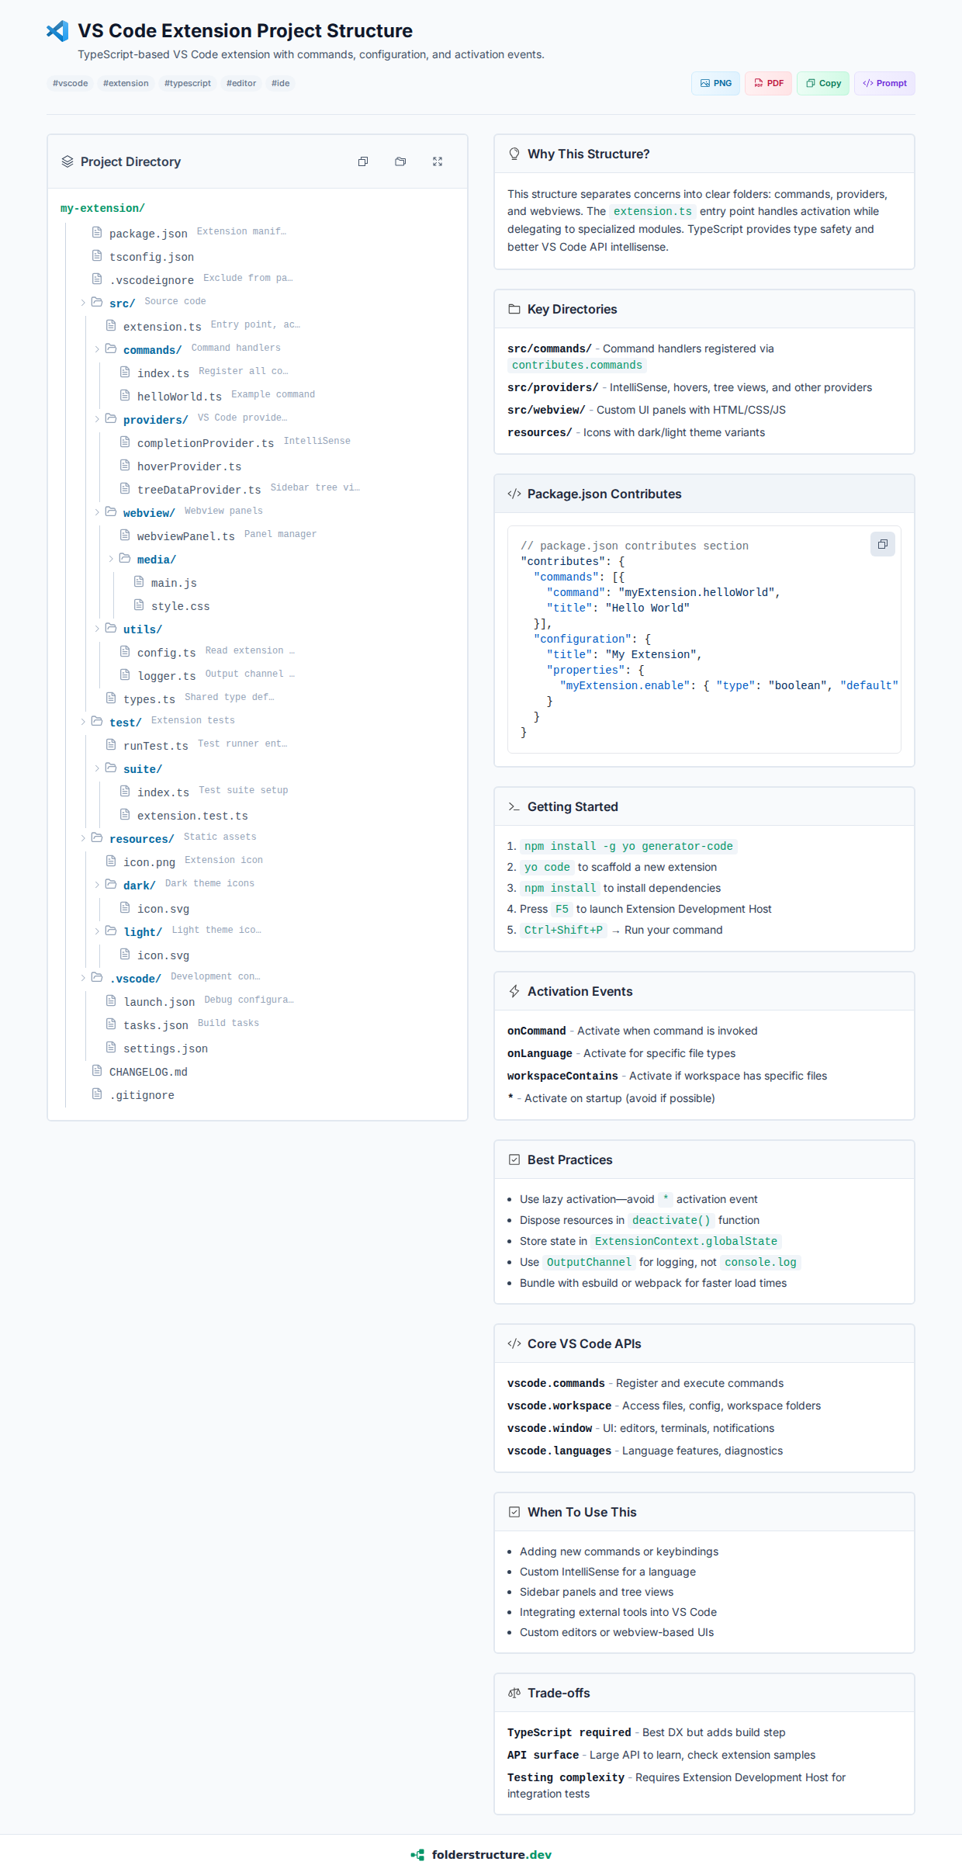The image size is (962, 1872).
Task: Click the fullscreen expand icon in Project Directory
Action: click(x=438, y=161)
